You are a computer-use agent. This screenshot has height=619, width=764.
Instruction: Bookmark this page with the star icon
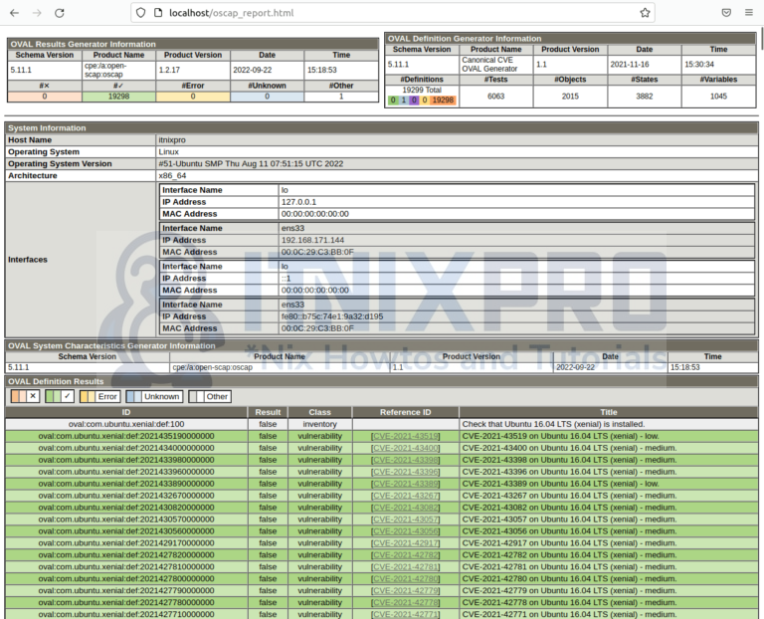[645, 13]
